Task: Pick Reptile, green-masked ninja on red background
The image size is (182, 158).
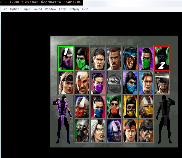Action: click(x=82, y=58)
